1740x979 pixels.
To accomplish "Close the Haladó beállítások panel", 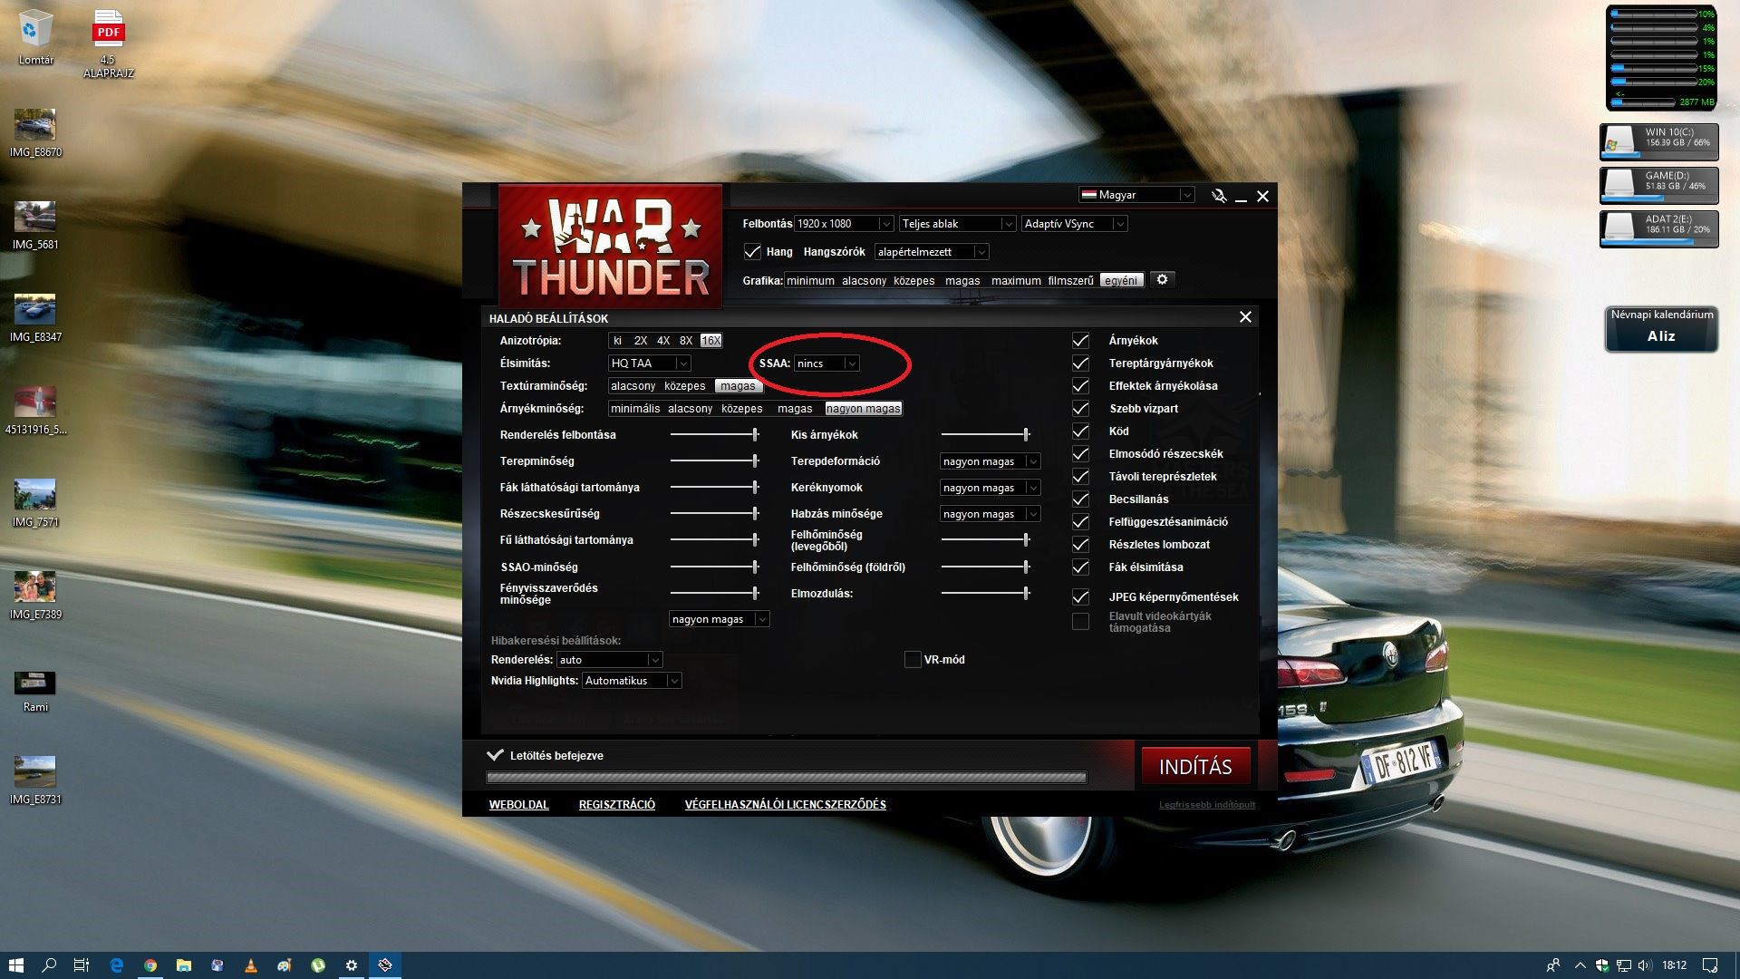I will coord(1245,317).
